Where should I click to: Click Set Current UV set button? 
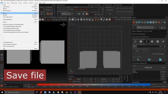(x=163, y=72)
